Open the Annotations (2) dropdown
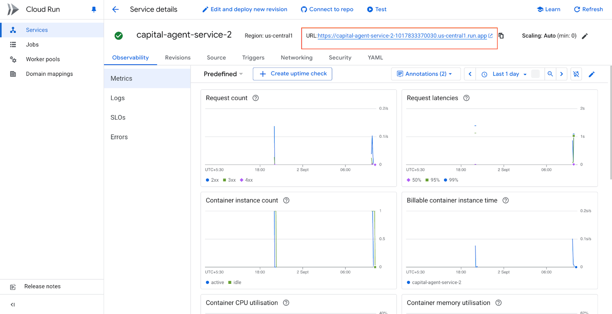The image size is (612, 314). pyautogui.click(x=425, y=74)
